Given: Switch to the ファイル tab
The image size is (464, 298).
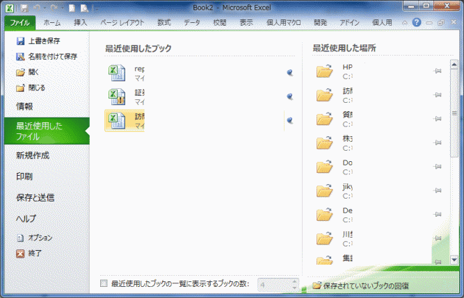Looking at the screenshot, I should tap(20, 23).
